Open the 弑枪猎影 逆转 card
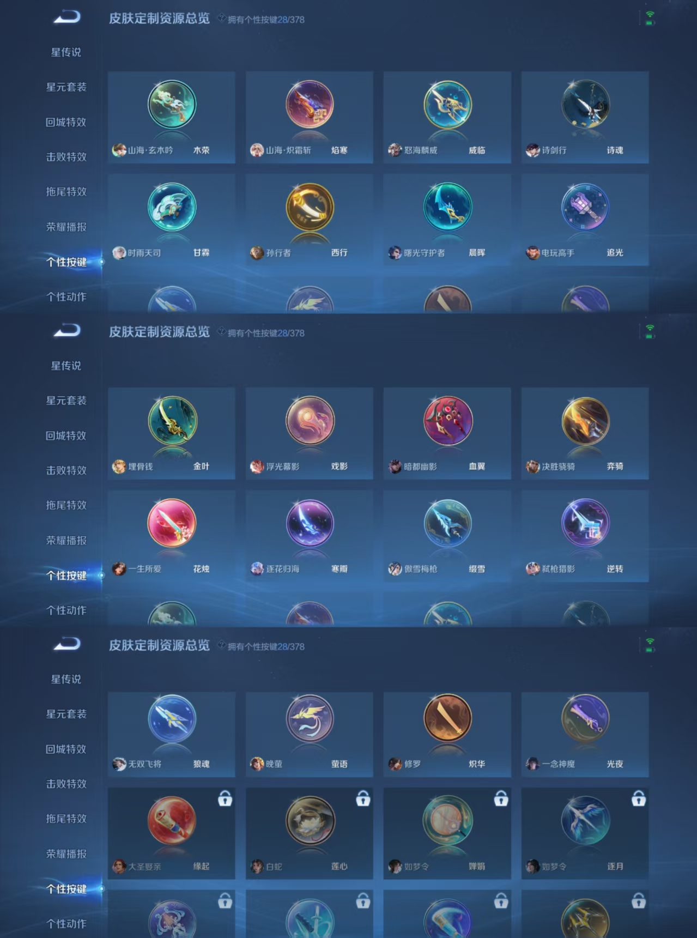This screenshot has height=938, width=697. point(585,536)
